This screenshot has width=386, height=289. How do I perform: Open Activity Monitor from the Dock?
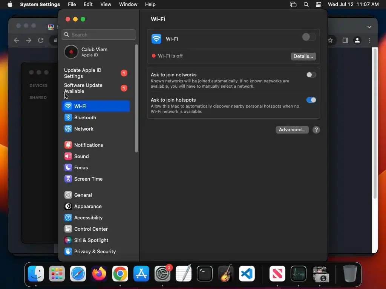click(x=299, y=274)
